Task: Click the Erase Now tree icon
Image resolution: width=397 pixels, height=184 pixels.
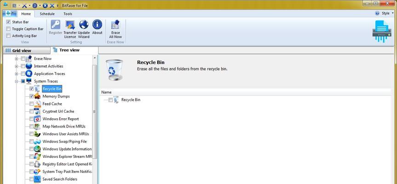Action: (29, 58)
